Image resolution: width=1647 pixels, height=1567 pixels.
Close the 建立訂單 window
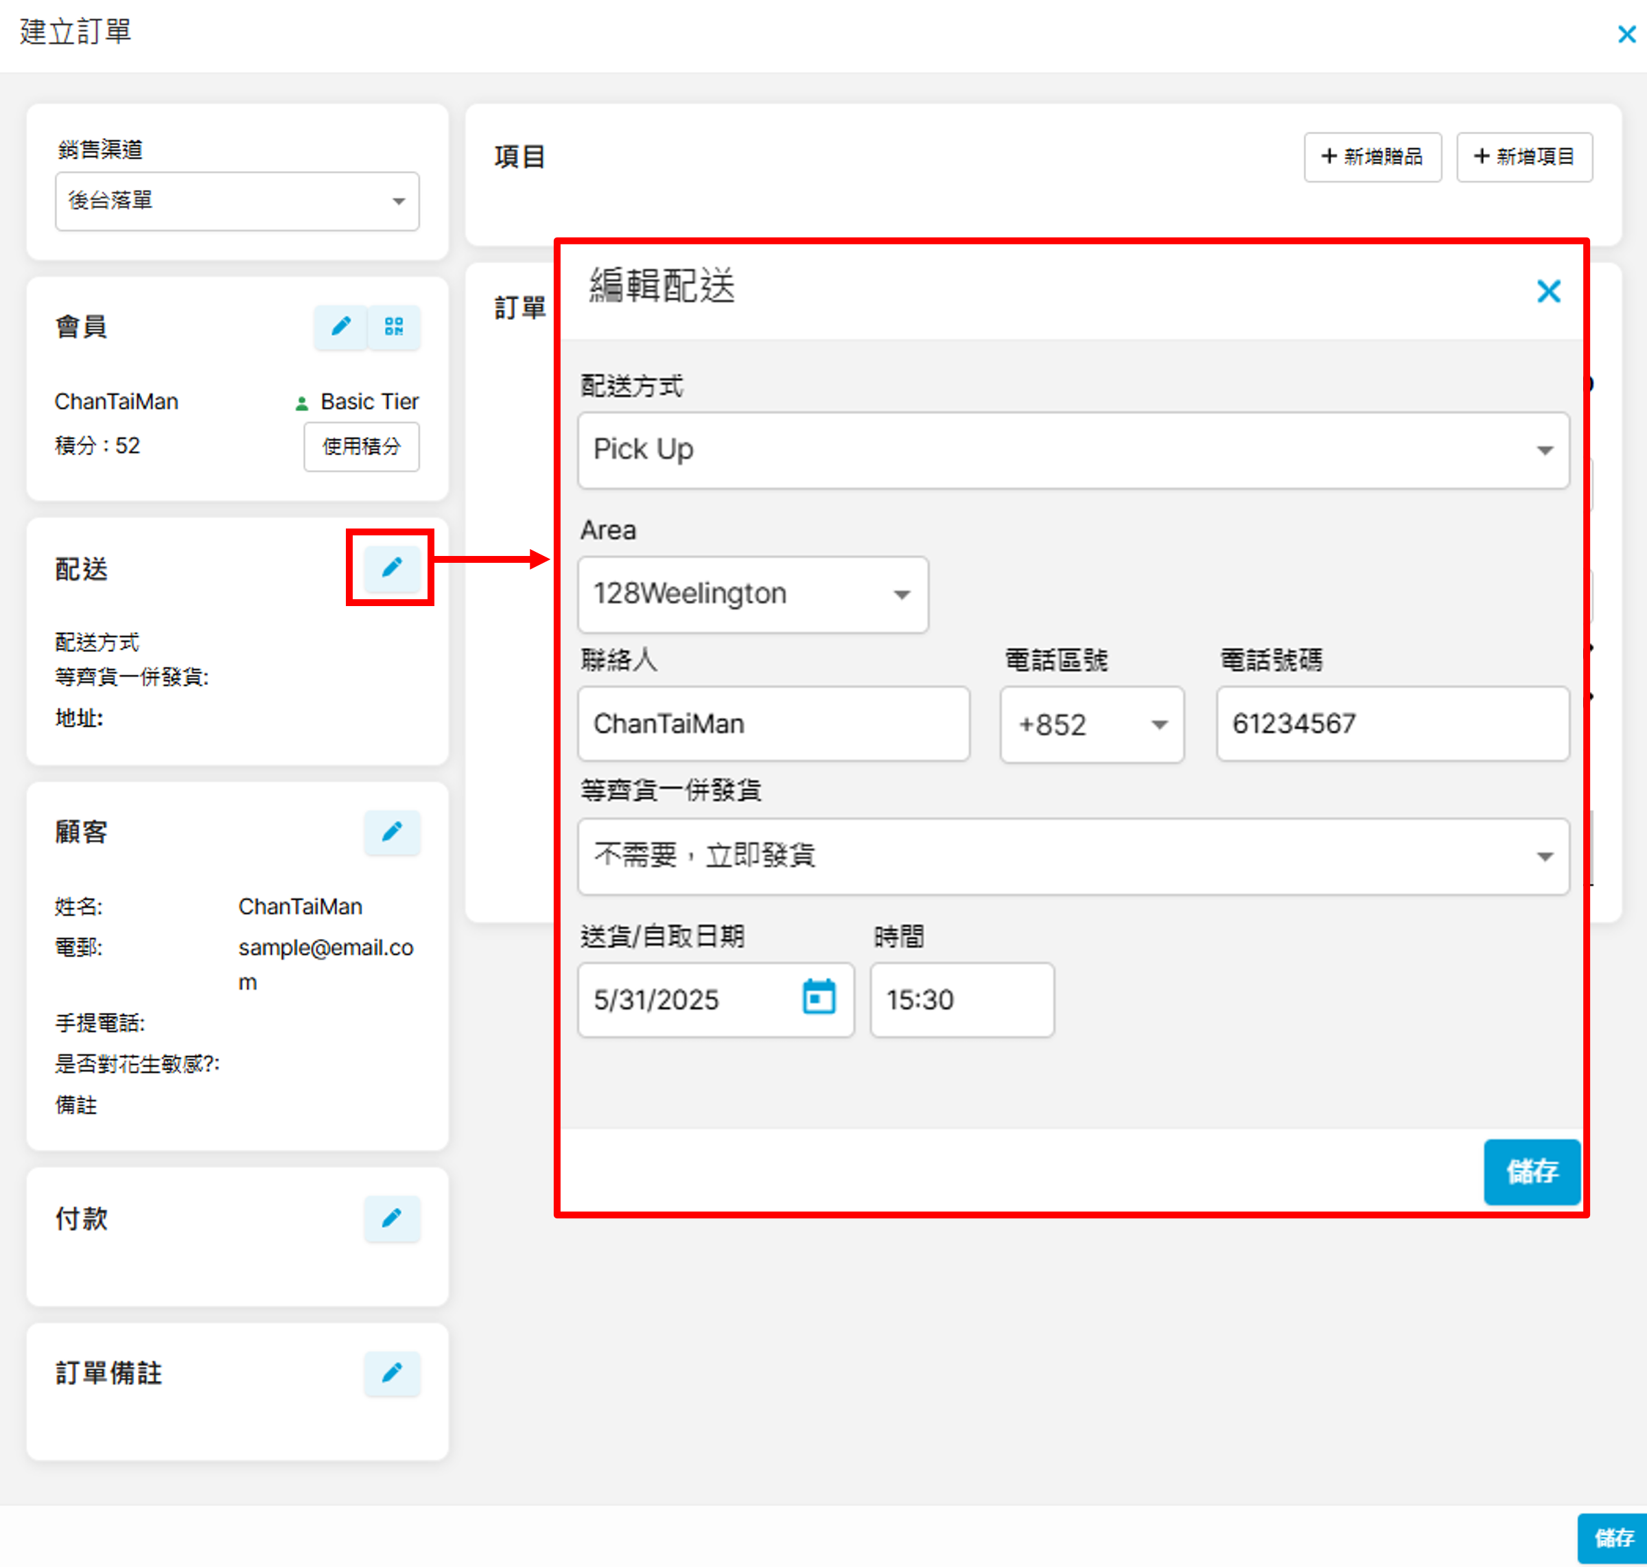coord(1626,34)
